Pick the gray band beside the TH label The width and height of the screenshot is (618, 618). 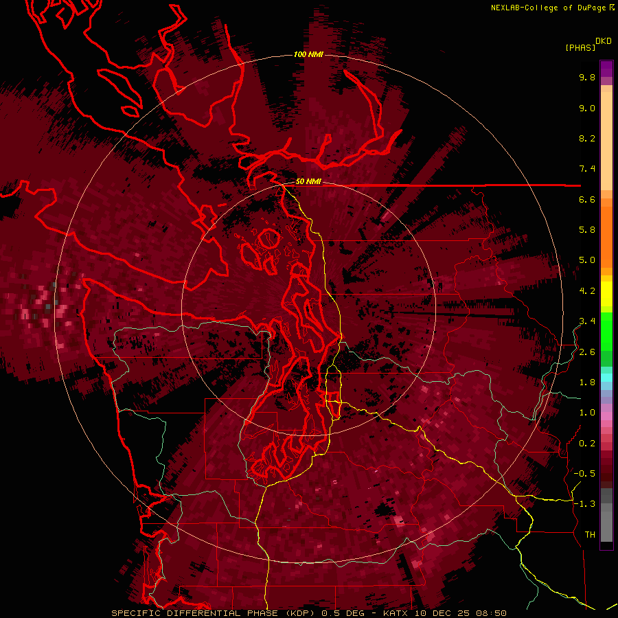[606, 528]
